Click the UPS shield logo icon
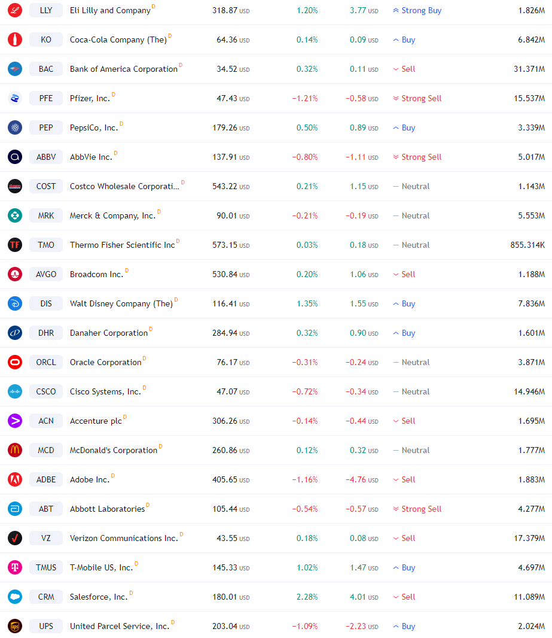 [15, 625]
